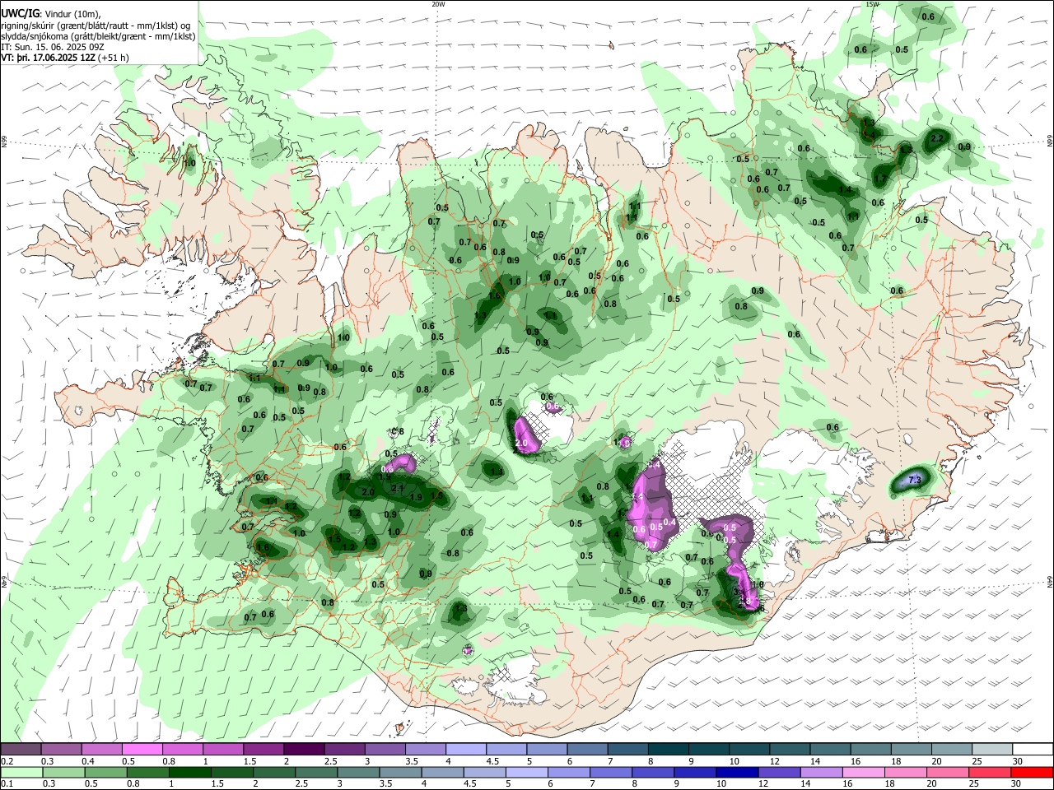Pick the medium green 0.5–0.8 rain swatch
Screen dimensions: 1054x790
coord(106,772)
